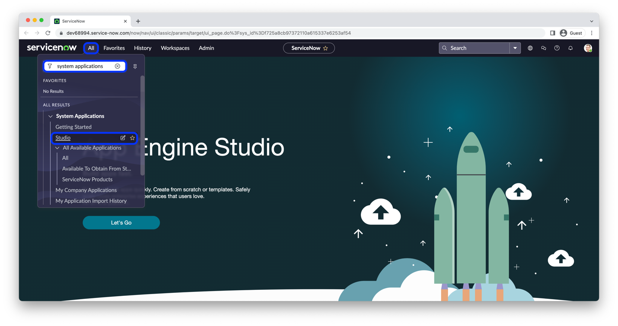Open the help question mark icon

click(557, 48)
